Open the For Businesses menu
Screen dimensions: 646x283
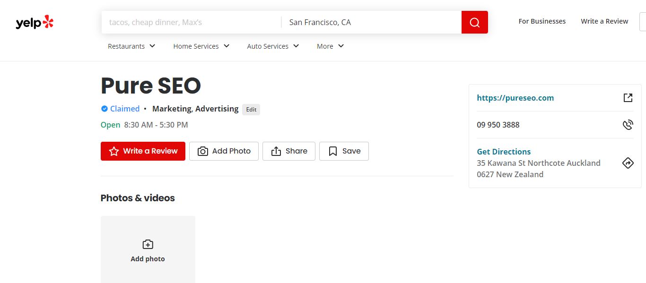542,21
